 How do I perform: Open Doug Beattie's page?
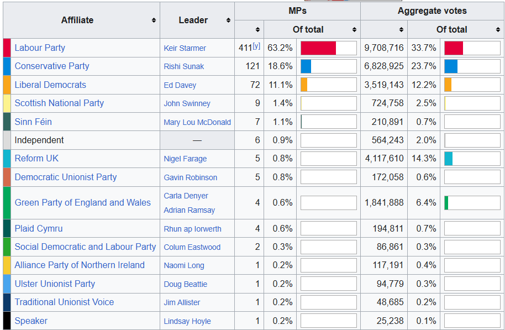pos(186,284)
